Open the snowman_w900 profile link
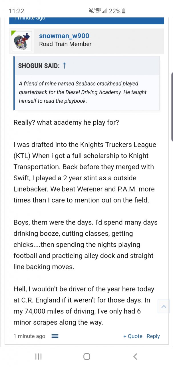173x367 pixels. pos(64,36)
